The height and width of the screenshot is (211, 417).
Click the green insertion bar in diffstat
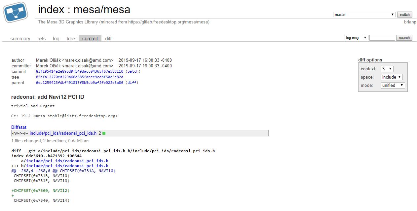pyautogui.click(x=104, y=133)
